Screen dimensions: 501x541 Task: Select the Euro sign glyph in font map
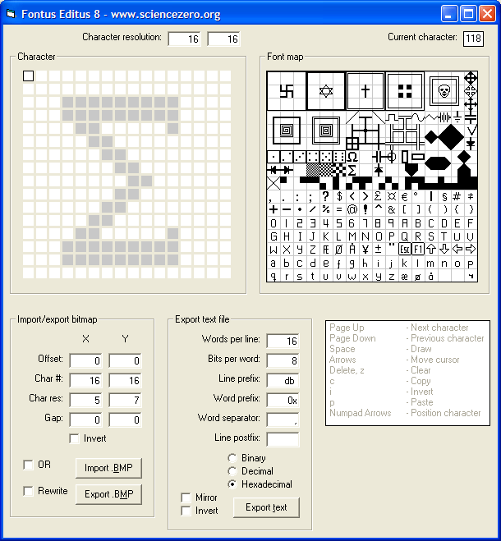[x=405, y=196]
